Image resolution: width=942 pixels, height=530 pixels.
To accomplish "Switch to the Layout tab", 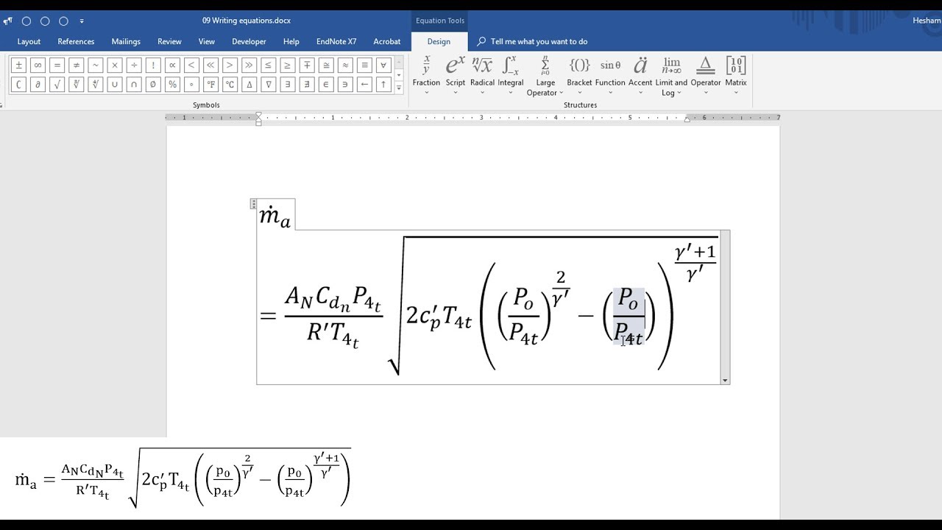I will point(29,41).
